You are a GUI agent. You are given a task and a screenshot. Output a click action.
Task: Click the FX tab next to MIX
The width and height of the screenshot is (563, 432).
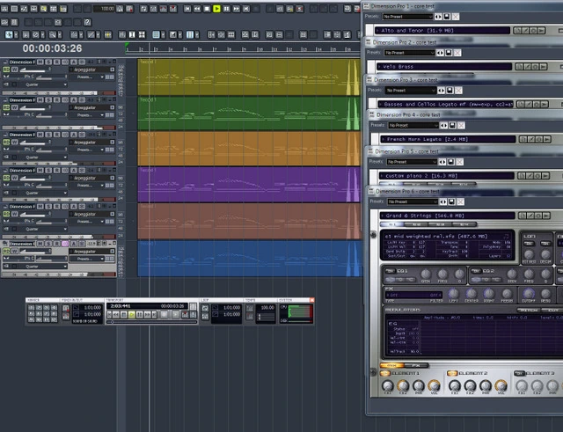point(416,365)
